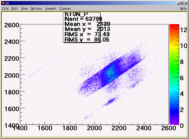Click y-axis label 1600

12,109
